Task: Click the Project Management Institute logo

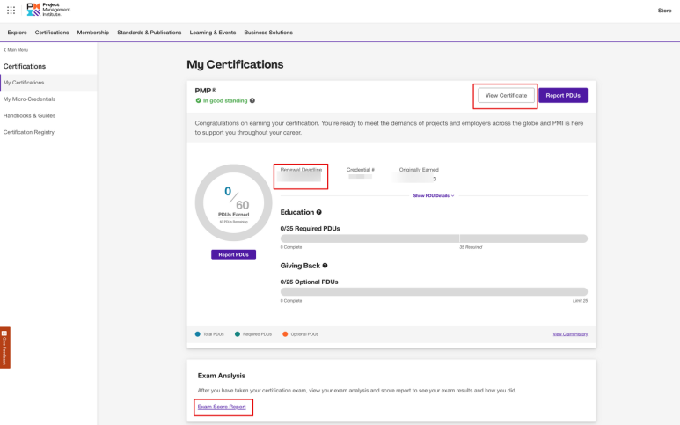Action: (x=48, y=10)
